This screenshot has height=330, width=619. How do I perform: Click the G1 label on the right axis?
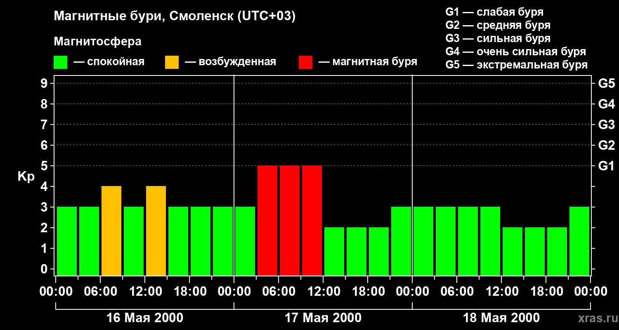coord(606,166)
